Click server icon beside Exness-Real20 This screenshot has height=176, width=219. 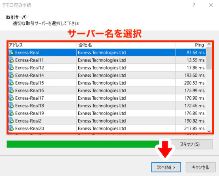tap(11, 128)
